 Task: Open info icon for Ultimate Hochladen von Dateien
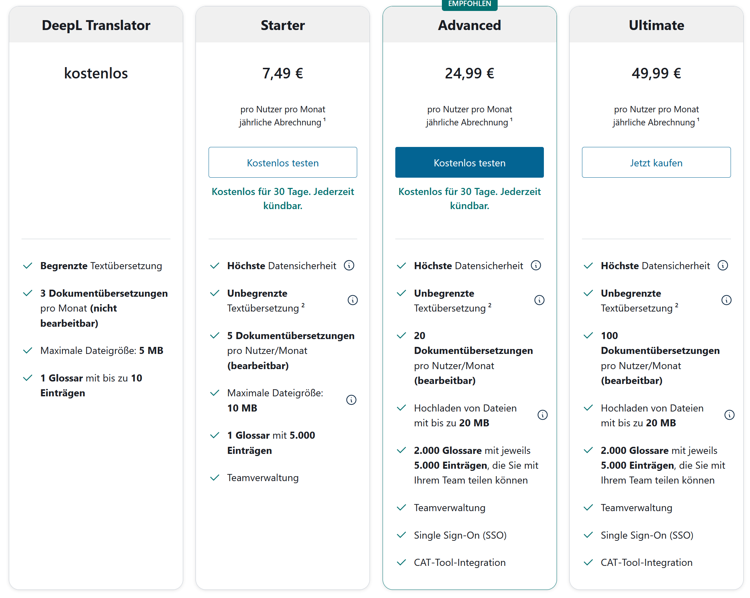[x=729, y=415]
